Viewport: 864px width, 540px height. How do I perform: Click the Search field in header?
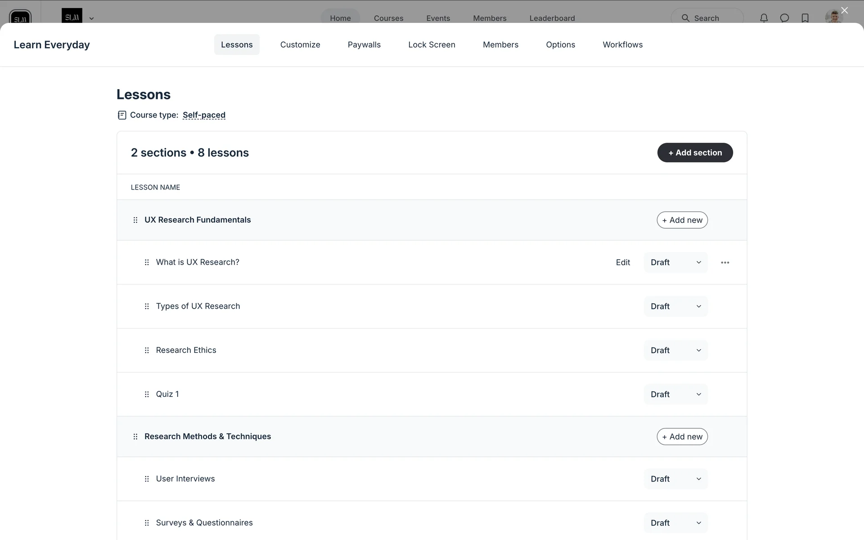pyautogui.click(x=706, y=18)
